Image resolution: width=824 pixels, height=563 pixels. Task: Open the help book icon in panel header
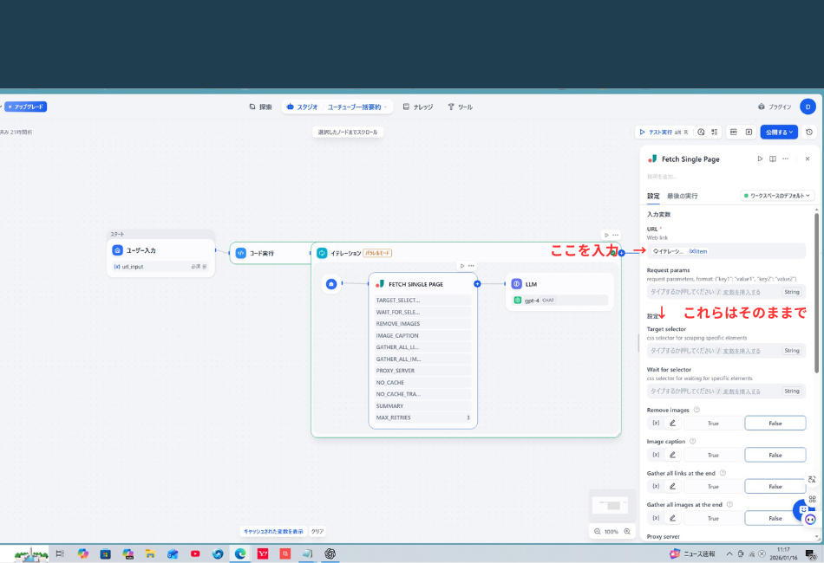(772, 159)
